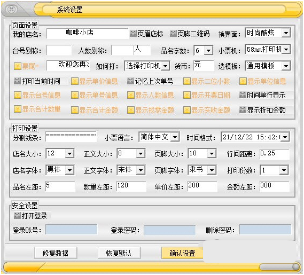Open the 选模板 dropdown showing 通用模板
Viewport: 304px width, 275px height.
point(268,66)
